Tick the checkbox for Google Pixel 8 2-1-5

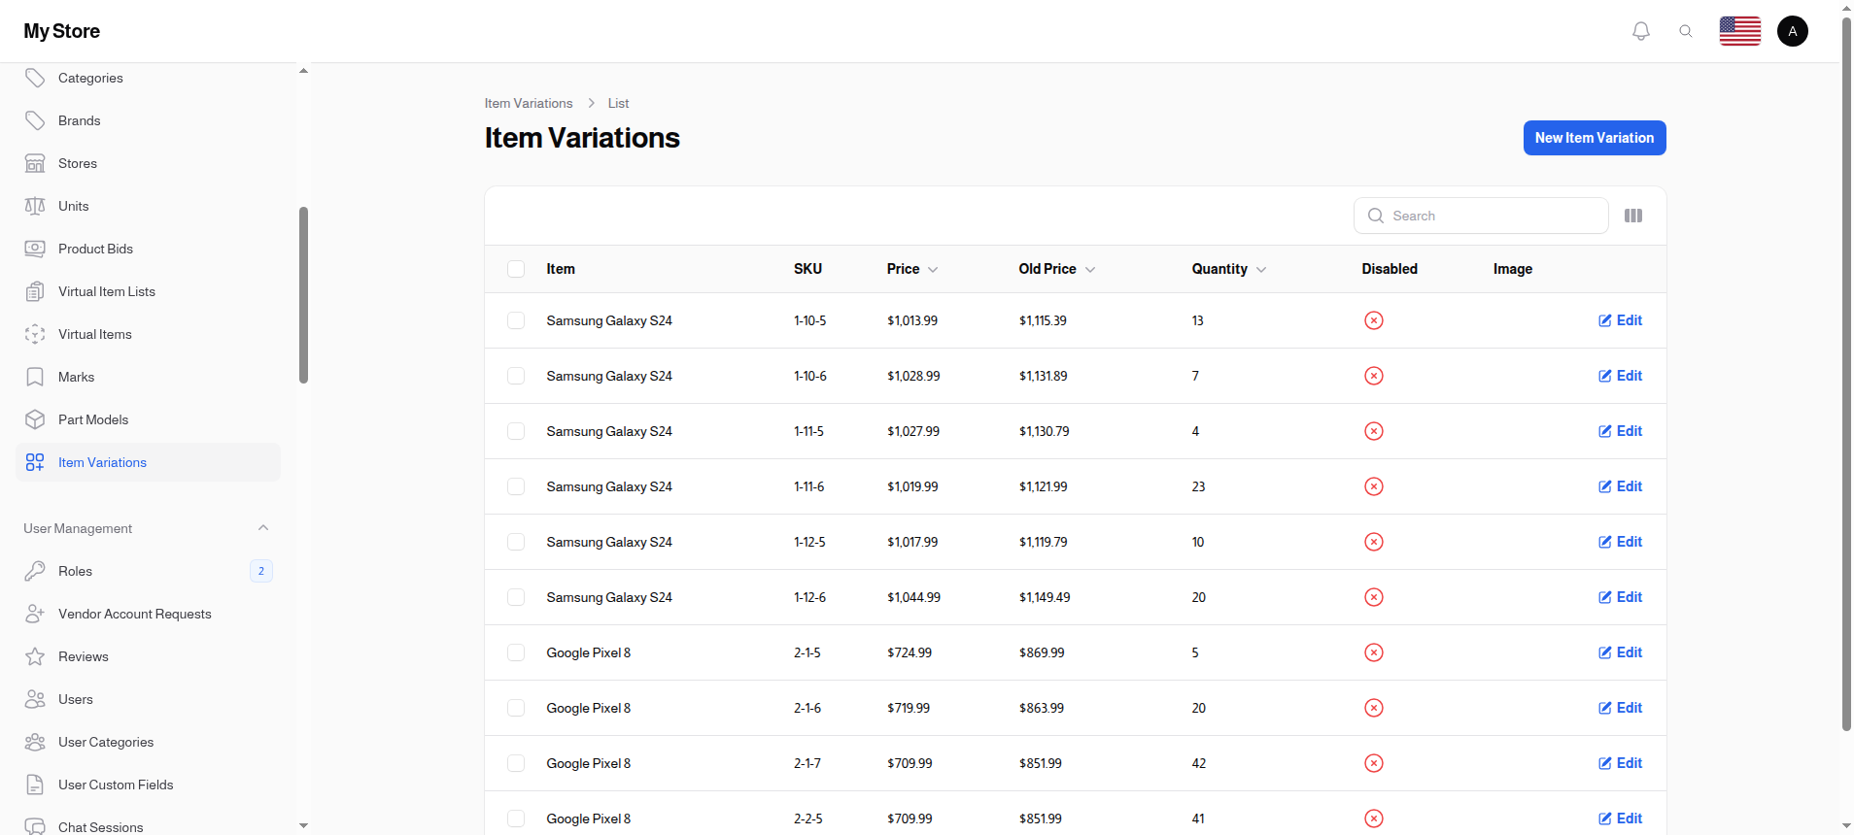516,652
